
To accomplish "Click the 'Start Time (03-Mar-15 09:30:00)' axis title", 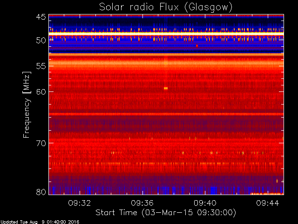I will click(x=166, y=213).
